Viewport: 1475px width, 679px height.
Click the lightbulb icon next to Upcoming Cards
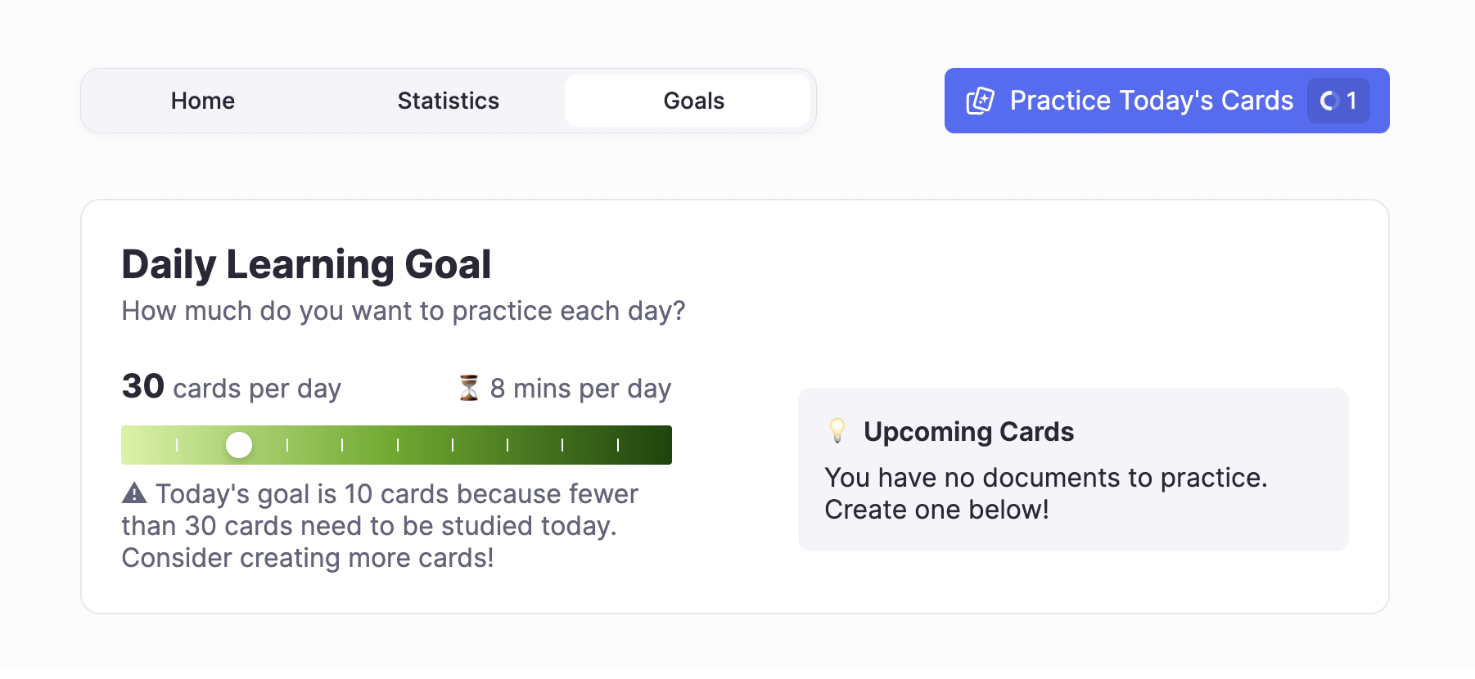tap(837, 431)
